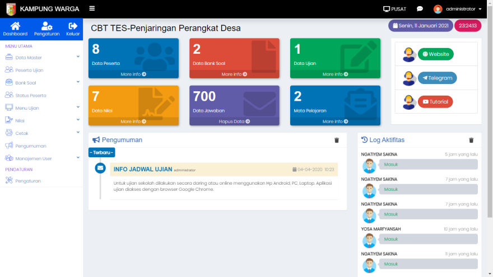
Task: Click the Data Ujian edit icon
Action: pos(359,56)
